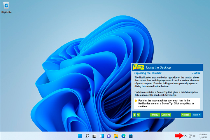This screenshot has width=210, height=140.
Task: Click the "Using the Desktop" title
Action: tap(158, 67)
